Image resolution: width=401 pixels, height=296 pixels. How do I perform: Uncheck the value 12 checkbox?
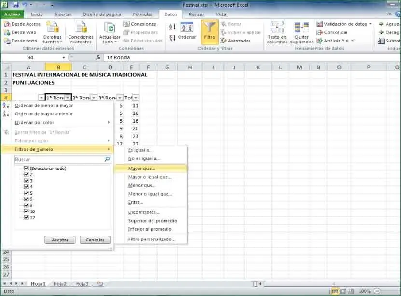point(26,218)
